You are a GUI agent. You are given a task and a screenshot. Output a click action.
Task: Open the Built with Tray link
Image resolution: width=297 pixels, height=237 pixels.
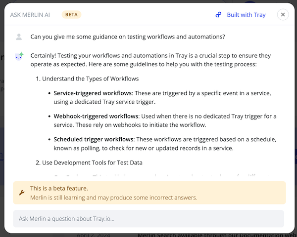(246, 15)
